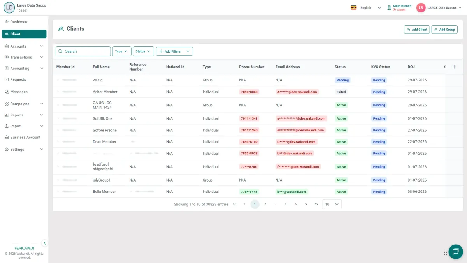Screen dimensions: 467x263
Task: Click the Transactions icon in sidebar
Action: 7,57
